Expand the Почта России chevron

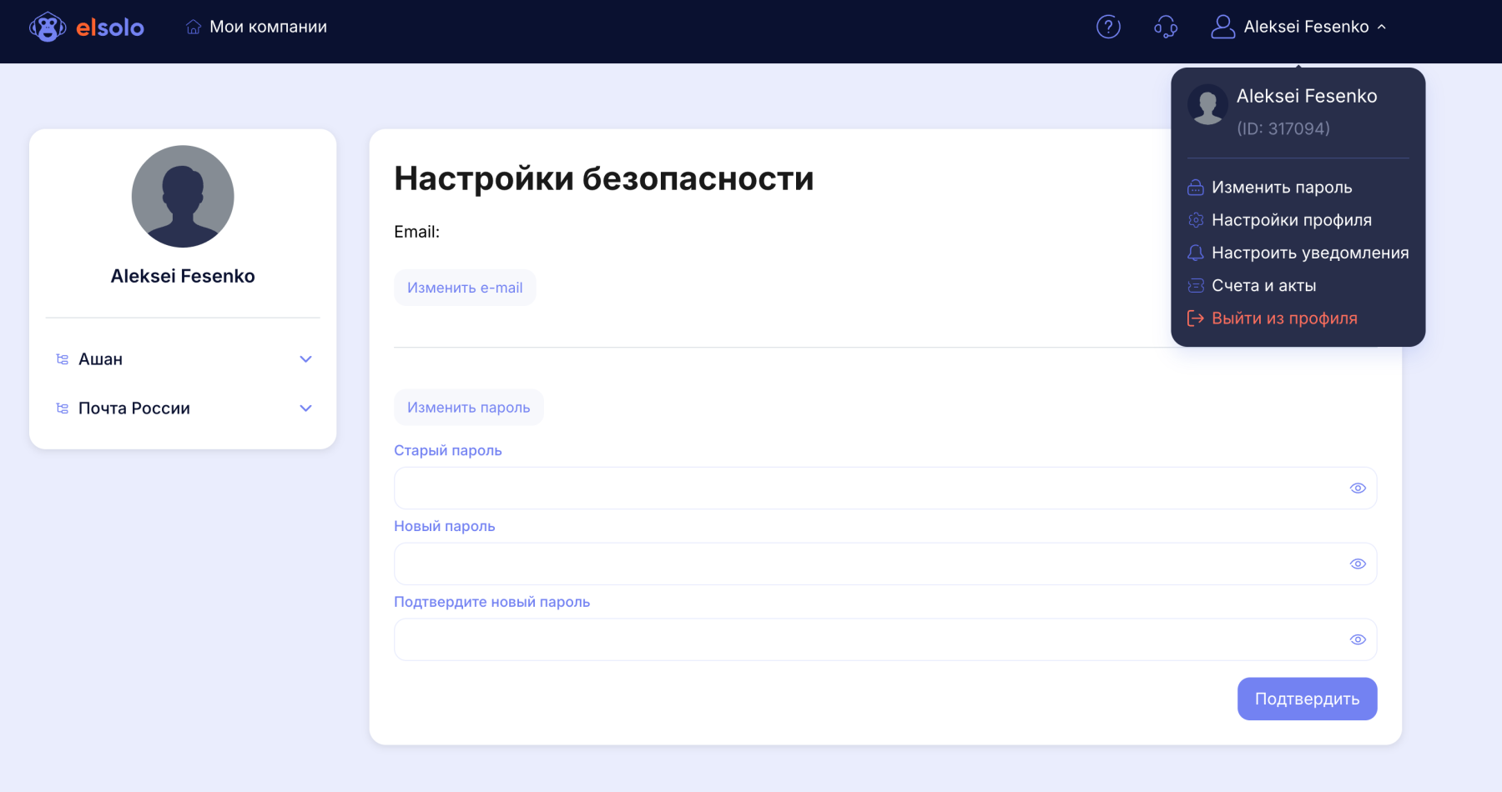pyautogui.click(x=305, y=409)
